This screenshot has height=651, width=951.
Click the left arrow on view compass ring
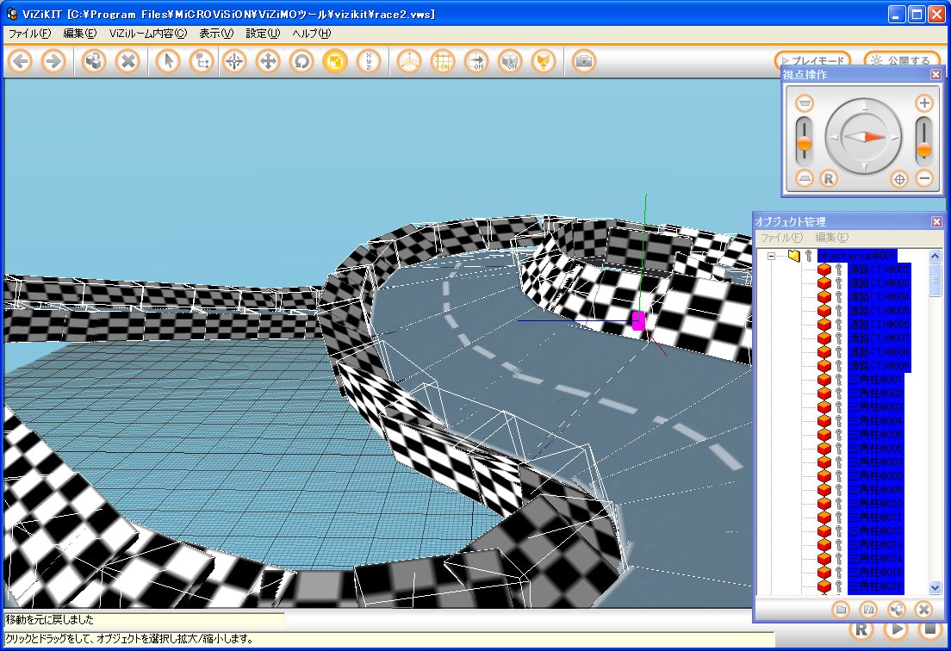tap(835, 138)
